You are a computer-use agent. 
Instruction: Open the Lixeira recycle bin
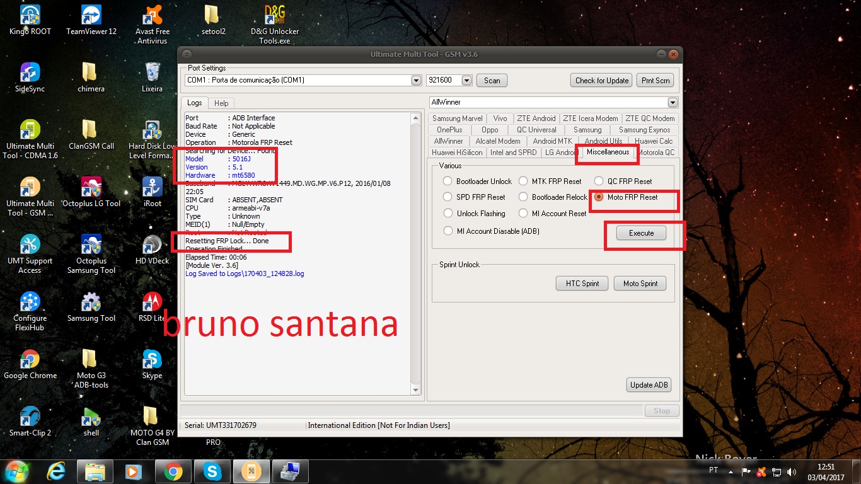tap(153, 78)
